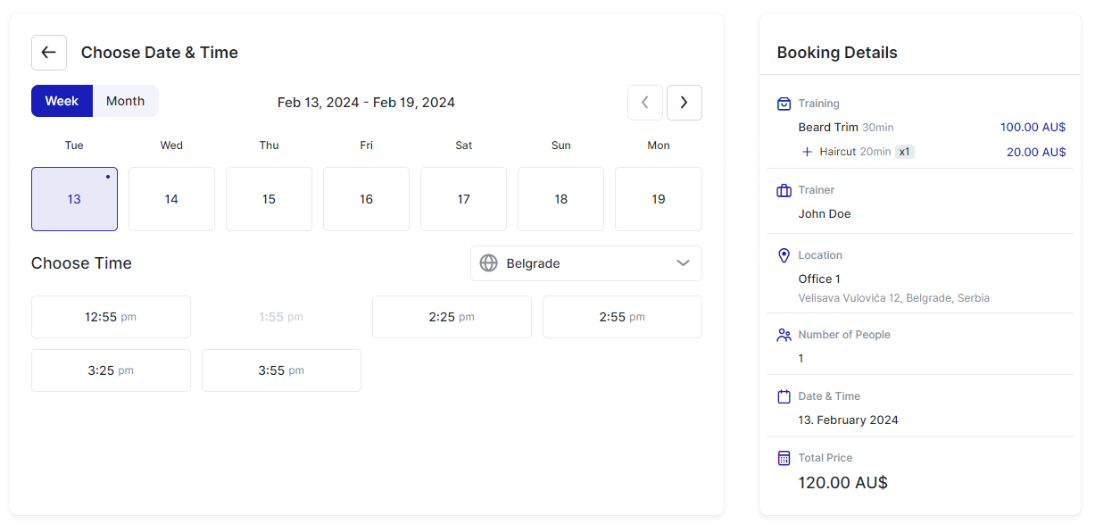Click the Date & Time calendar icon
Viewport: 1095px width, 524px height.
tap(784, 396)
